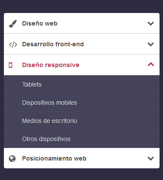Click the red Diseño responsive heading text
This screenshot has width=163, height=180.
[51, 65]
